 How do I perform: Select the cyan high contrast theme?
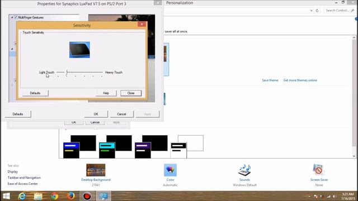pyautogui.click(x=116, y=146)
